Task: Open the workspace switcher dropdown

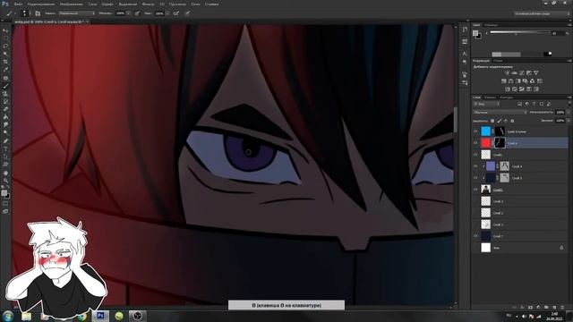Action: click(543, 13)
